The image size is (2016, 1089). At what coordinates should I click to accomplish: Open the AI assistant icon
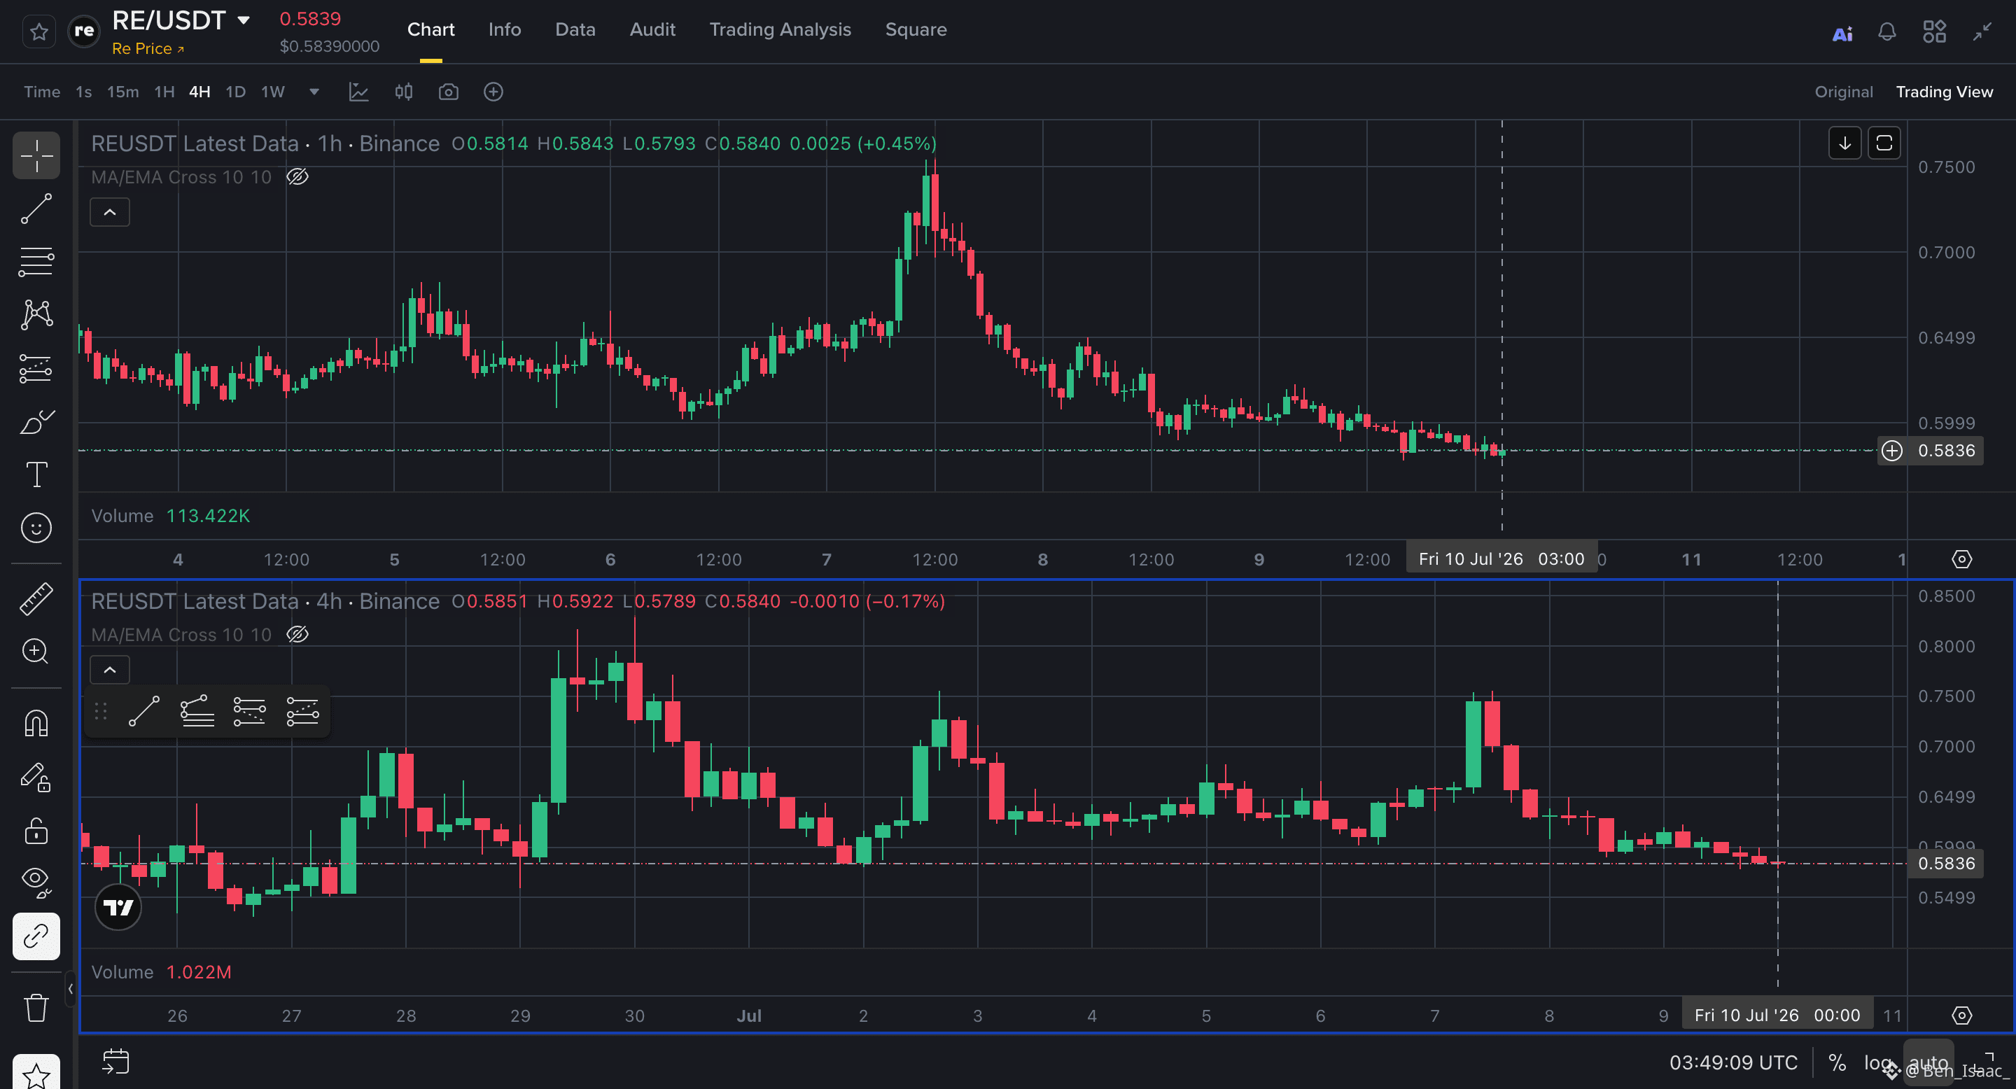coord(1842,33)
